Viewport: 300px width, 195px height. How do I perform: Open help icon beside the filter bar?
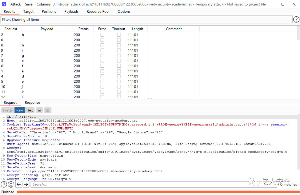[296, 19]
